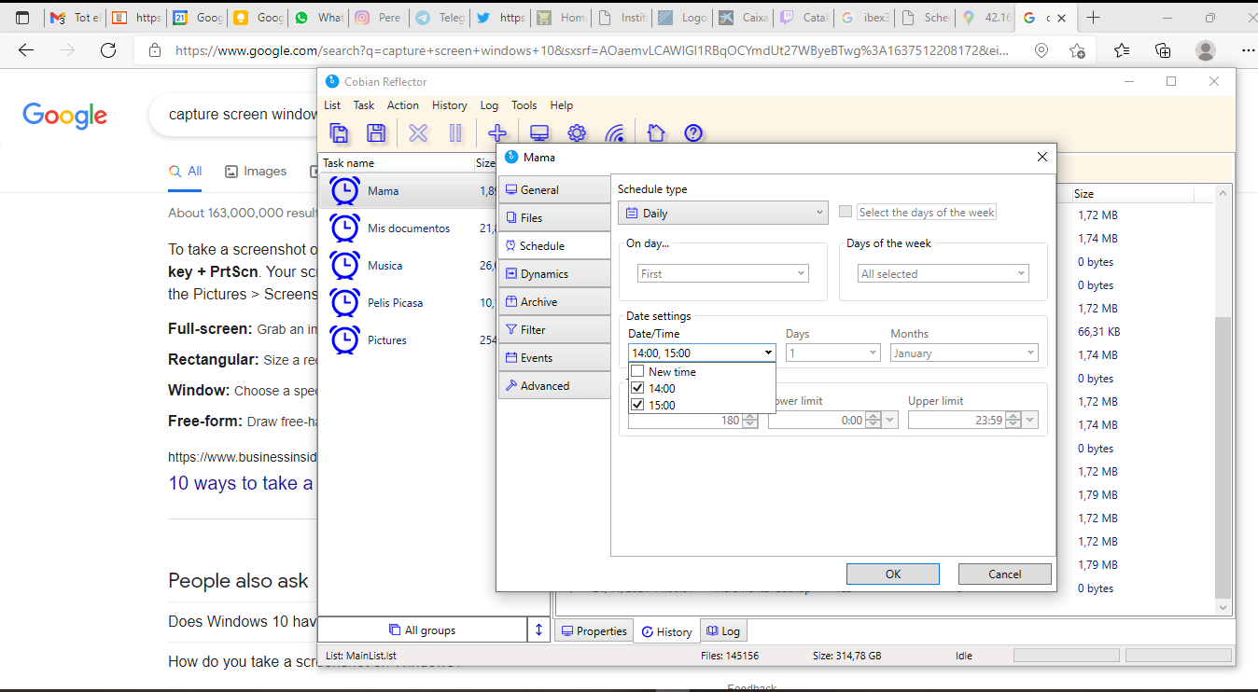Viewport: 1258px width, 692px height.
Task: Click the save-all-lists double disk toolbar icon
Action: 340,133
